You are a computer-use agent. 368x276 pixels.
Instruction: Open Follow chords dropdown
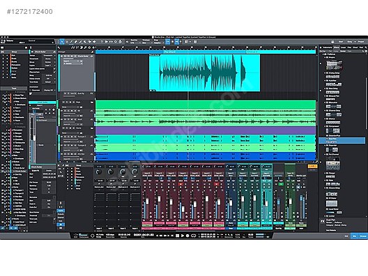(48, 79)
